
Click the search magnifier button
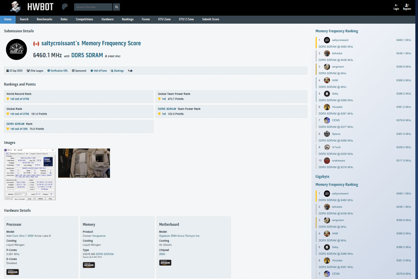(116, 7)
